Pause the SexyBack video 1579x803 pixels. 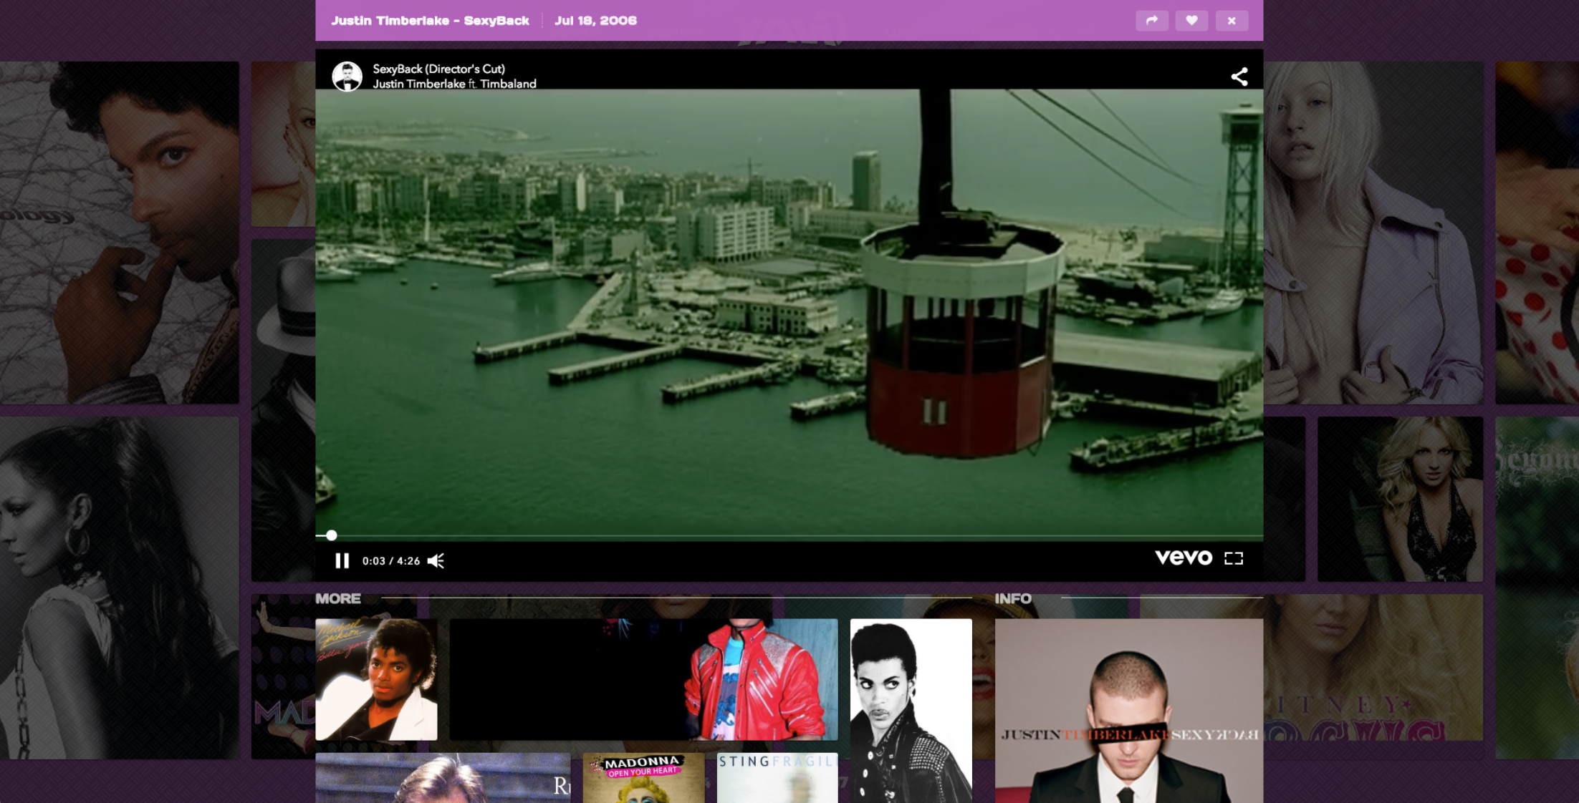point(342,561)
